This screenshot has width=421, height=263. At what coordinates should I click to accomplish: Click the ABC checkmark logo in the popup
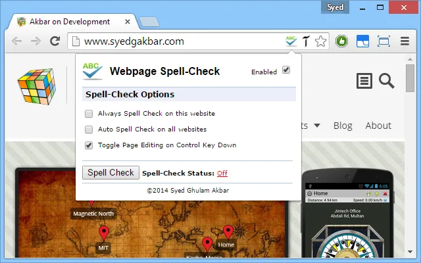(92, 71)
